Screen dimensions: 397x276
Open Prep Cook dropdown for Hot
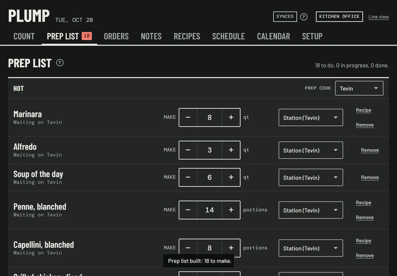coord(359,89)
